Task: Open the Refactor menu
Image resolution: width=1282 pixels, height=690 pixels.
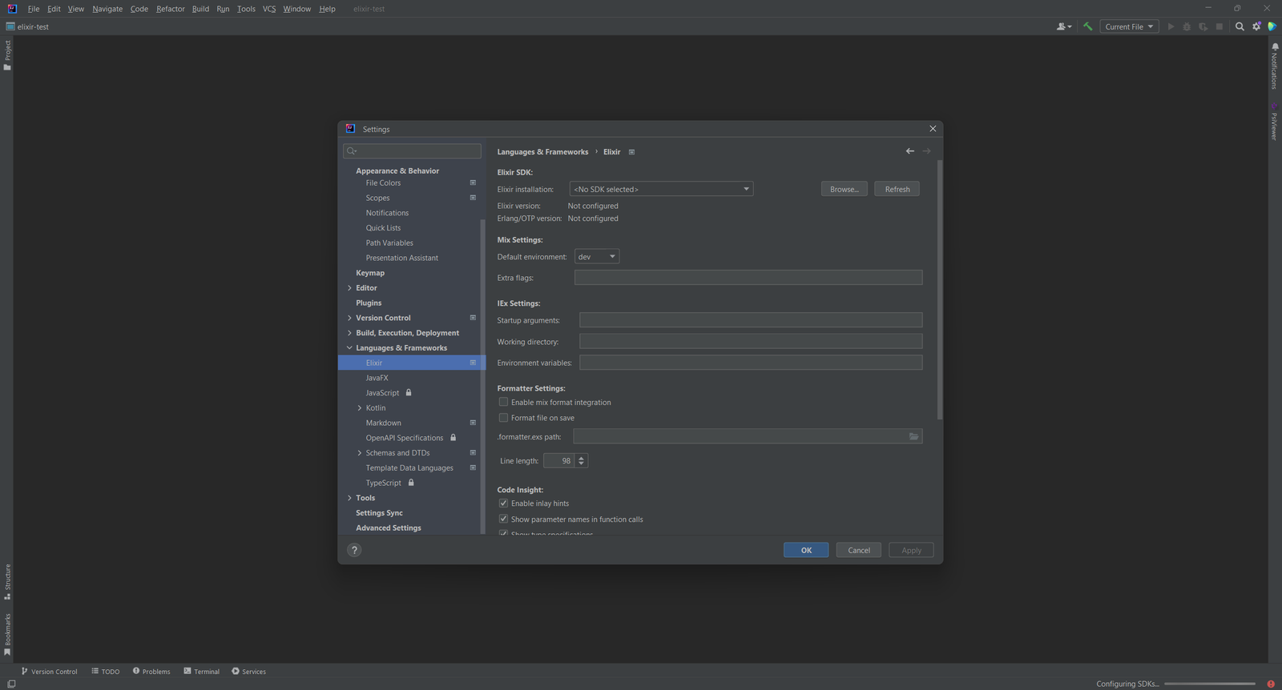Action: point(171,9)
